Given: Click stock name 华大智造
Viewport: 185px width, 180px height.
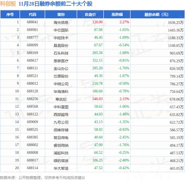Looking at the screenshot, I should pos(61,168).
